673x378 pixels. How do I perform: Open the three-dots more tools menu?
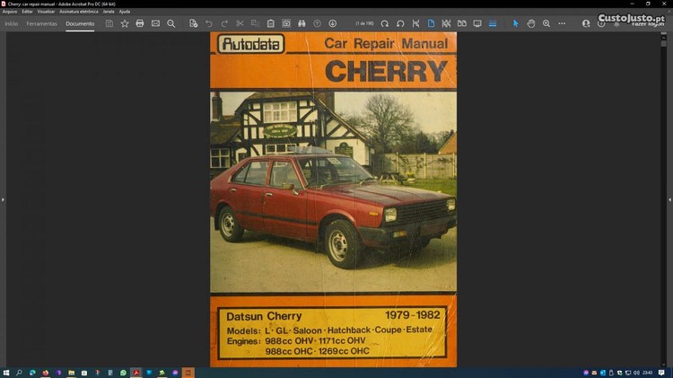[562, 23]
